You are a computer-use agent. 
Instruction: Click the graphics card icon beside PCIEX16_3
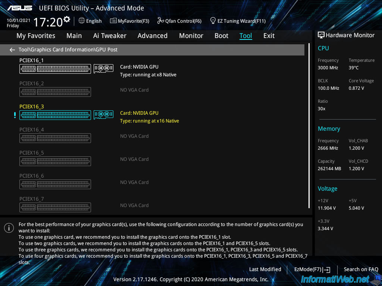pos(103,115)
